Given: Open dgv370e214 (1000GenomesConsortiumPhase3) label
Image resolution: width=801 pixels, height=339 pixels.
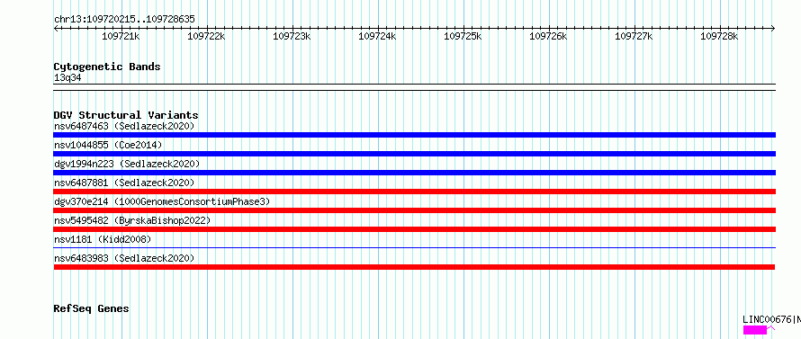Looking at the screenshot, I should coord(162,201).
